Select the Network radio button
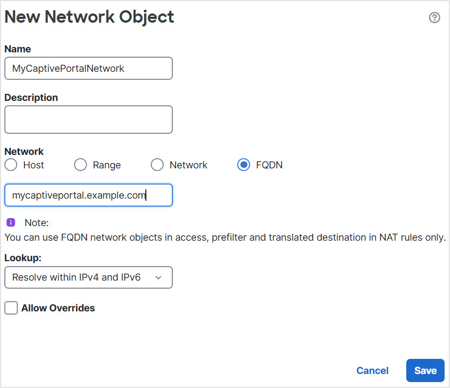Screen dimensions: 450x388 coord(157,165)
